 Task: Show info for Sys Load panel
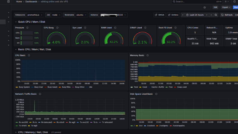click(85, 28)
